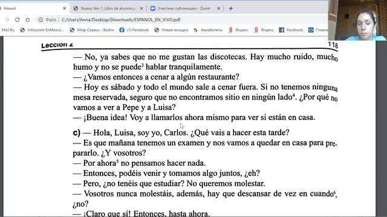This screenshot has height=217, width=387.
Task: Open a new browser tab
Action: coord(231,8)
